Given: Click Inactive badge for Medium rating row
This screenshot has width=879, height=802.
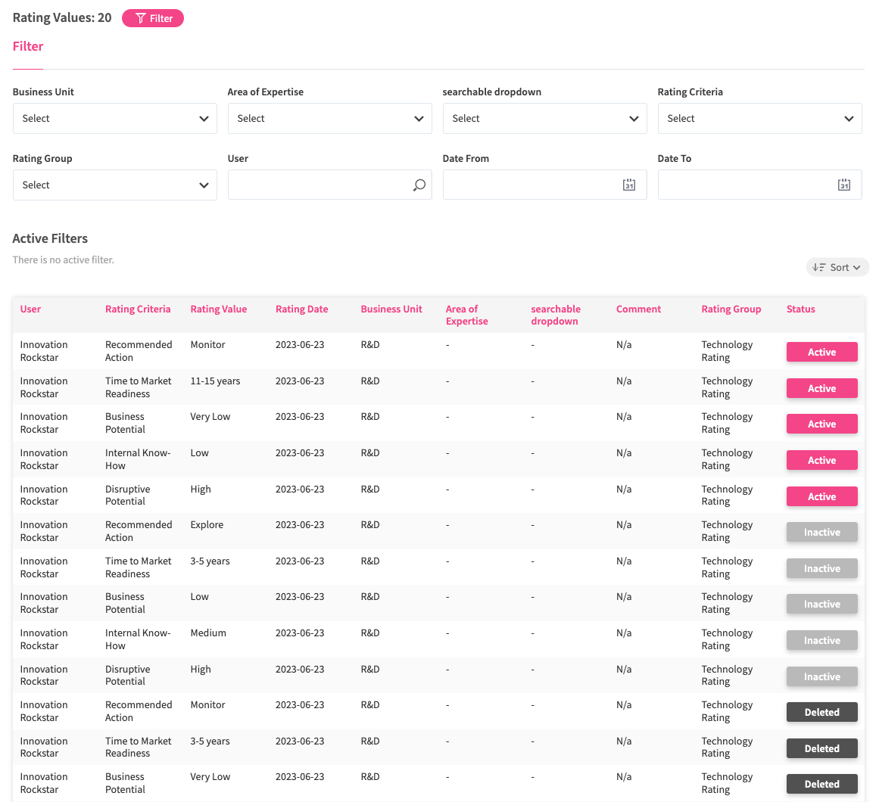Looking at the screenshot, I should pyautogui.click(x=821, y=640).
